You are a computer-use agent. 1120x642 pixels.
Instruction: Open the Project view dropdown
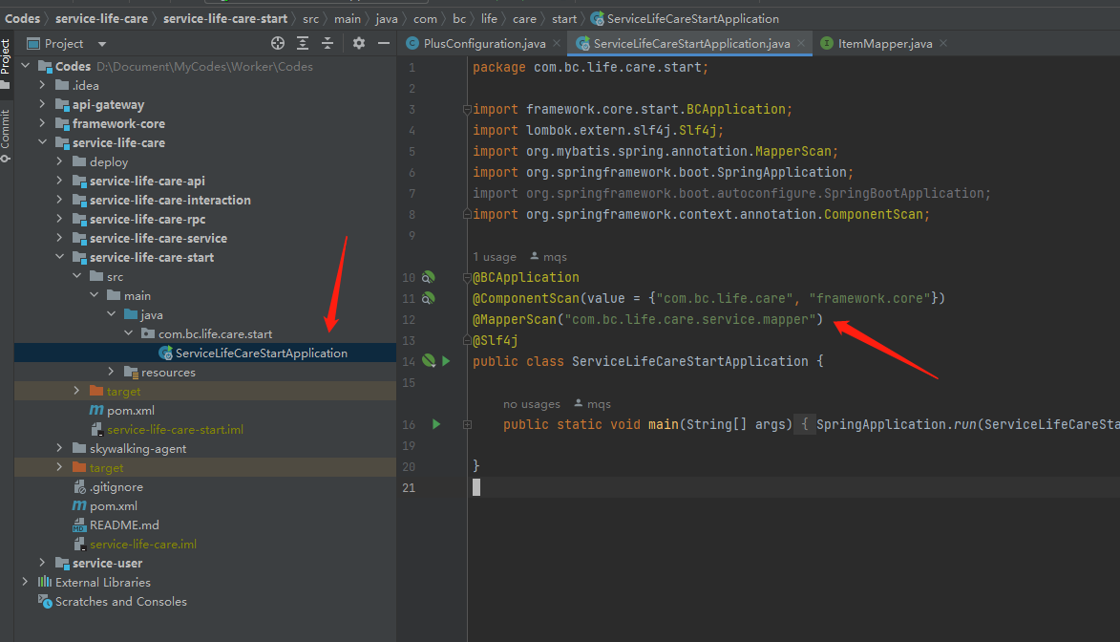(102, 44)
